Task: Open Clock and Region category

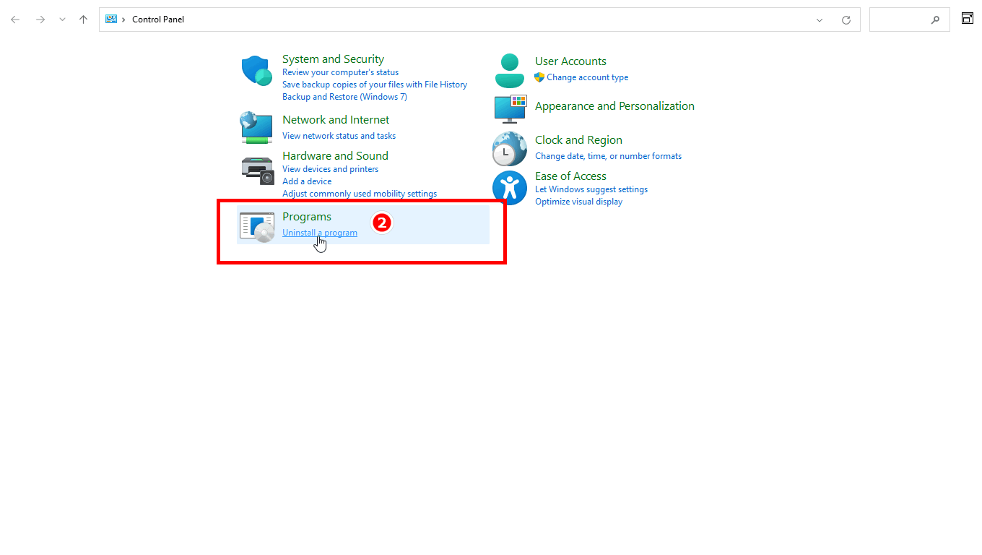Action: (578, 140)
